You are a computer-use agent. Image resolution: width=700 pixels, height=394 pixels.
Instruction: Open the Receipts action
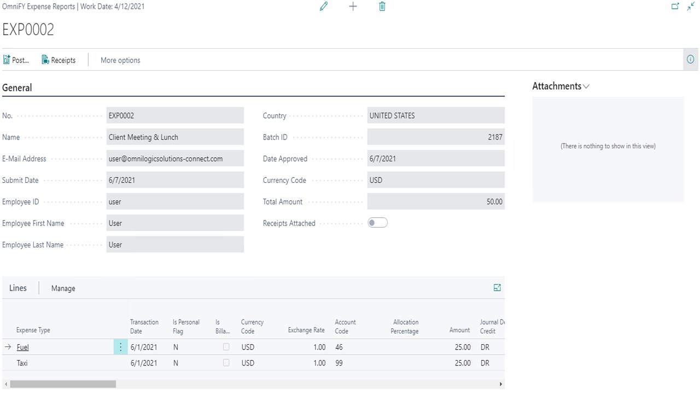tap(59, 60)
